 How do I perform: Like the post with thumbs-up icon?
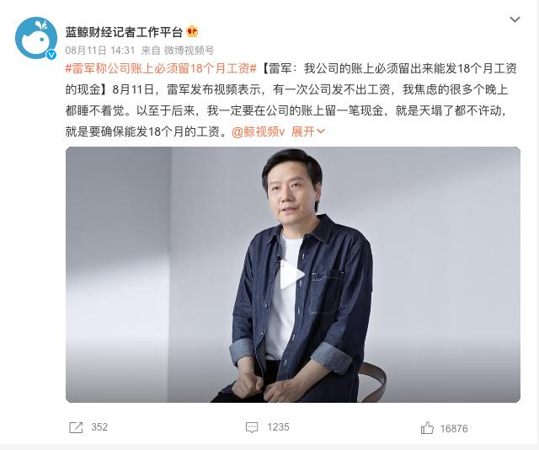427,427
